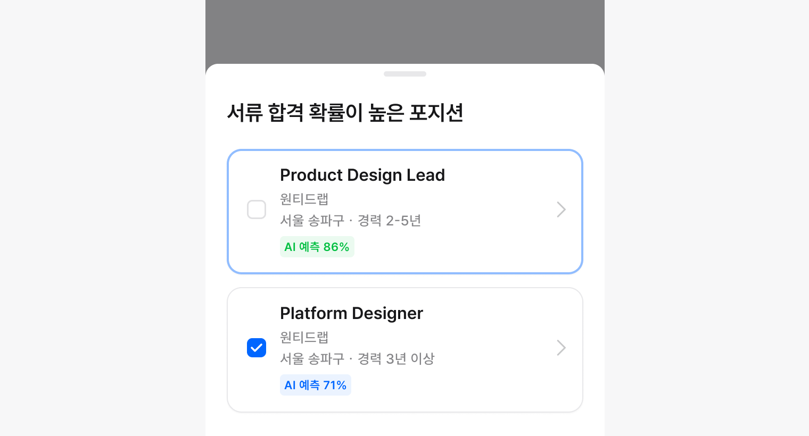Open Product Design Lead details via chevron
The height and width of the screenshot is (436, 809).
click(561, 209)
